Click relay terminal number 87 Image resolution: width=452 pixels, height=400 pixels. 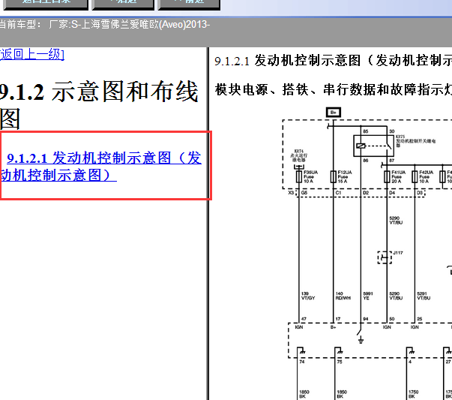392,161
